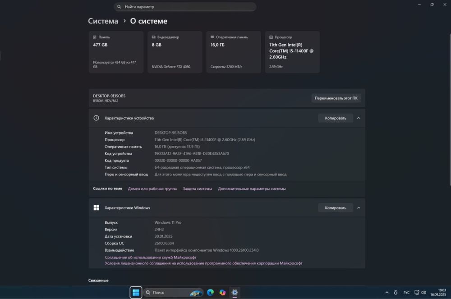This screenshot has width=451, height=299.
Task: Click the Windows logo beside Характеристики Windows
Action: tap(97, 207)
